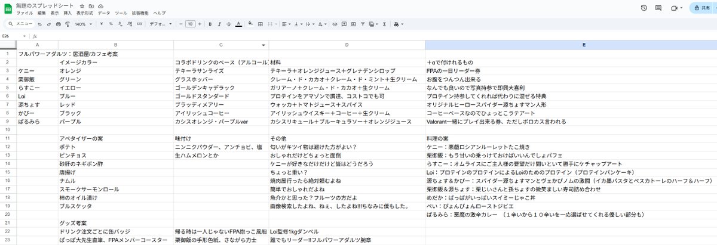Open the 表示形式 menu
The height and width of the screenshot is (245, 717).
pyautogui.click(x=85, y=13)
